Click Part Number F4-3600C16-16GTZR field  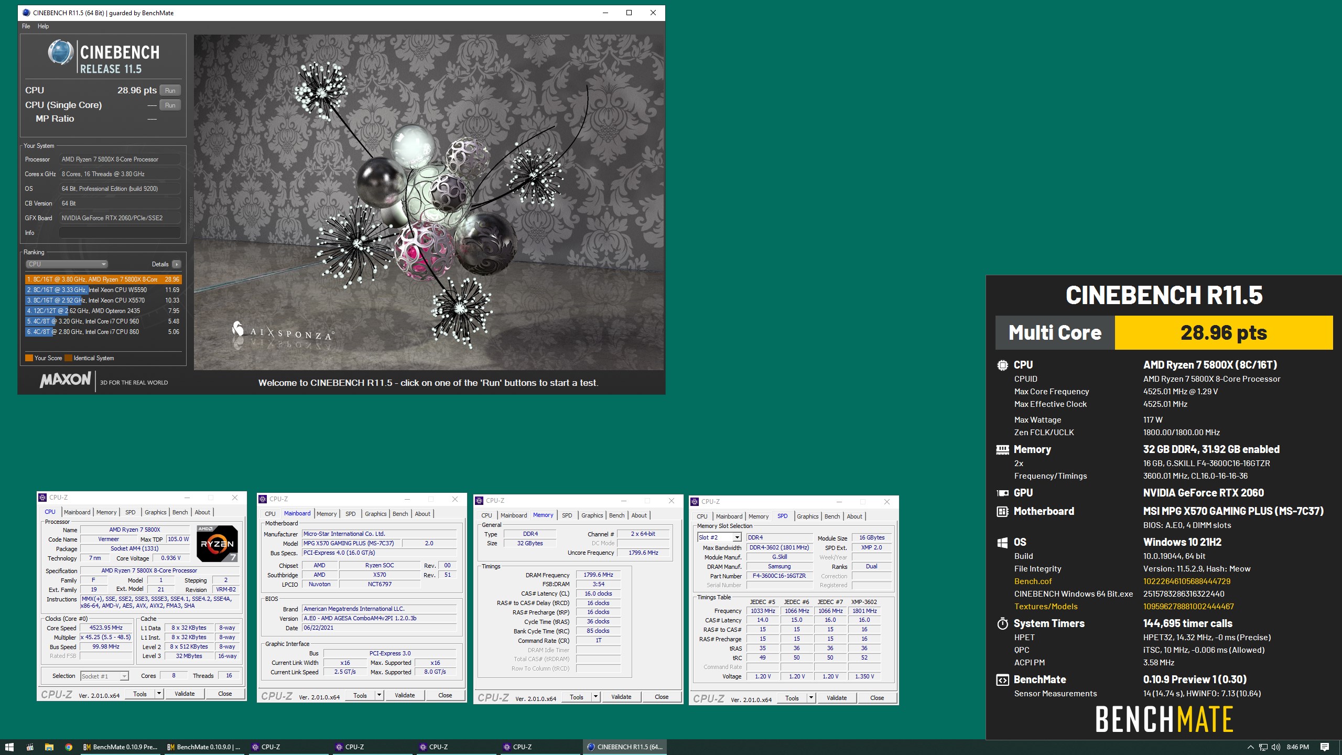[779, 576]
